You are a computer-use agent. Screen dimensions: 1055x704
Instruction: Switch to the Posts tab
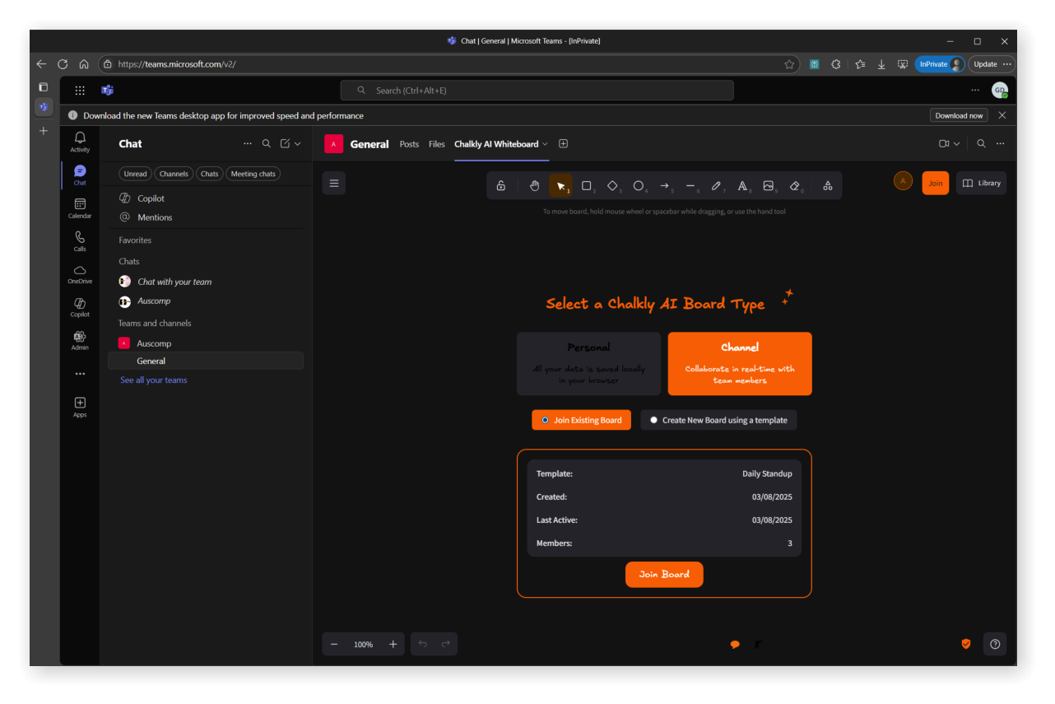[409, 144]
